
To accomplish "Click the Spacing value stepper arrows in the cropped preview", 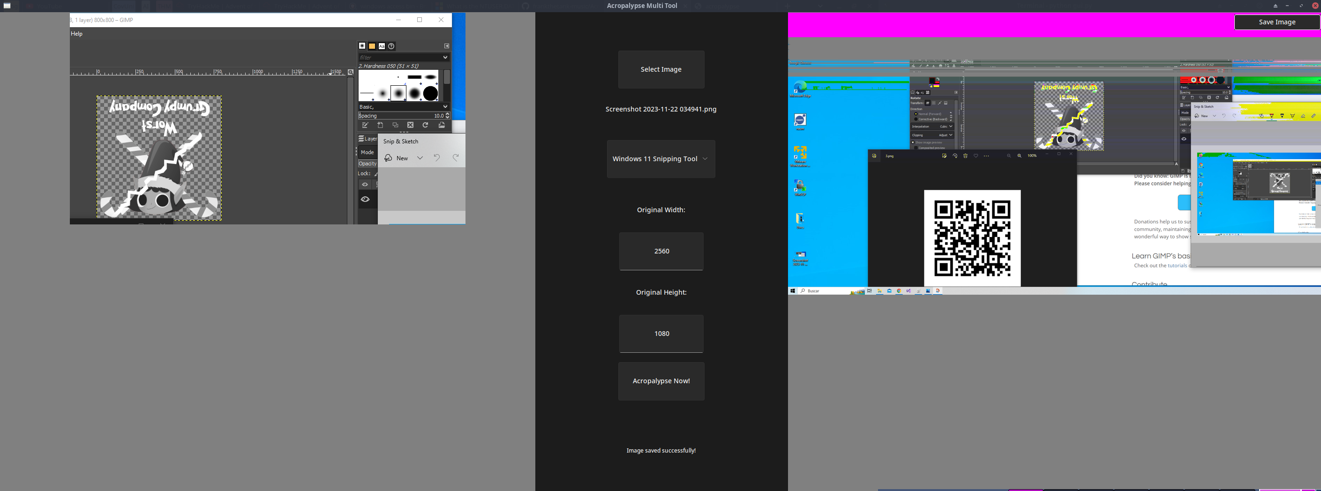I will 448,116.
